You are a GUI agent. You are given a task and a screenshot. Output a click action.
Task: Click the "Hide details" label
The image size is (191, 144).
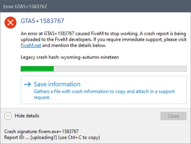click(x=27, y=116)
